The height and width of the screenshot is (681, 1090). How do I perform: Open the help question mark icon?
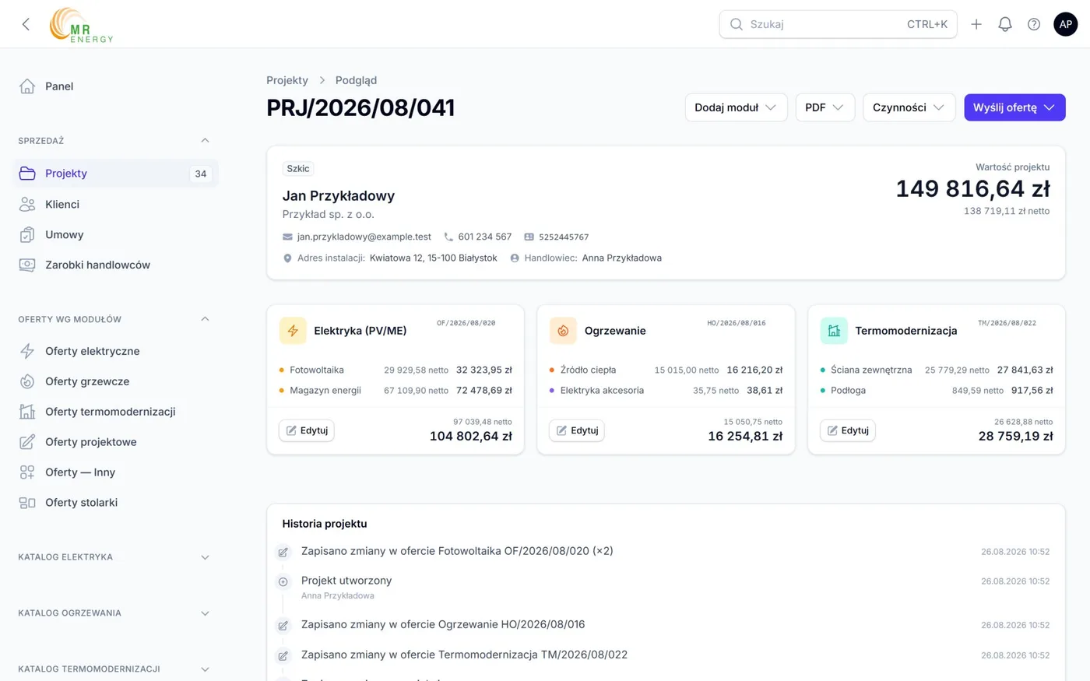coord(1034,24)
